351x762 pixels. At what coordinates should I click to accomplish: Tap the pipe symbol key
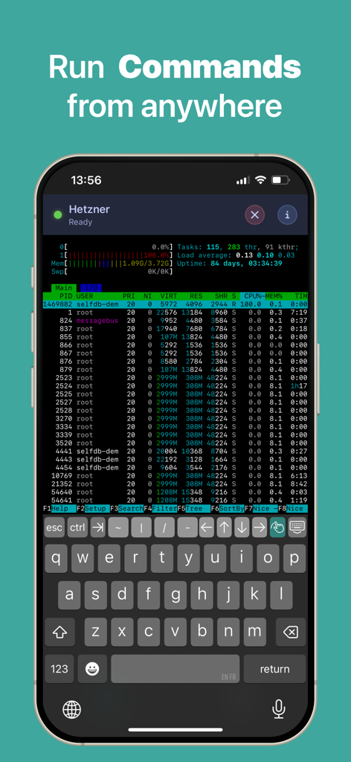click(141, 528)
